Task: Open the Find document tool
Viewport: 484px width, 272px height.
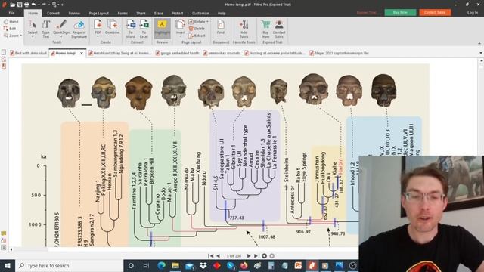Action: click(x=221, y=28)
